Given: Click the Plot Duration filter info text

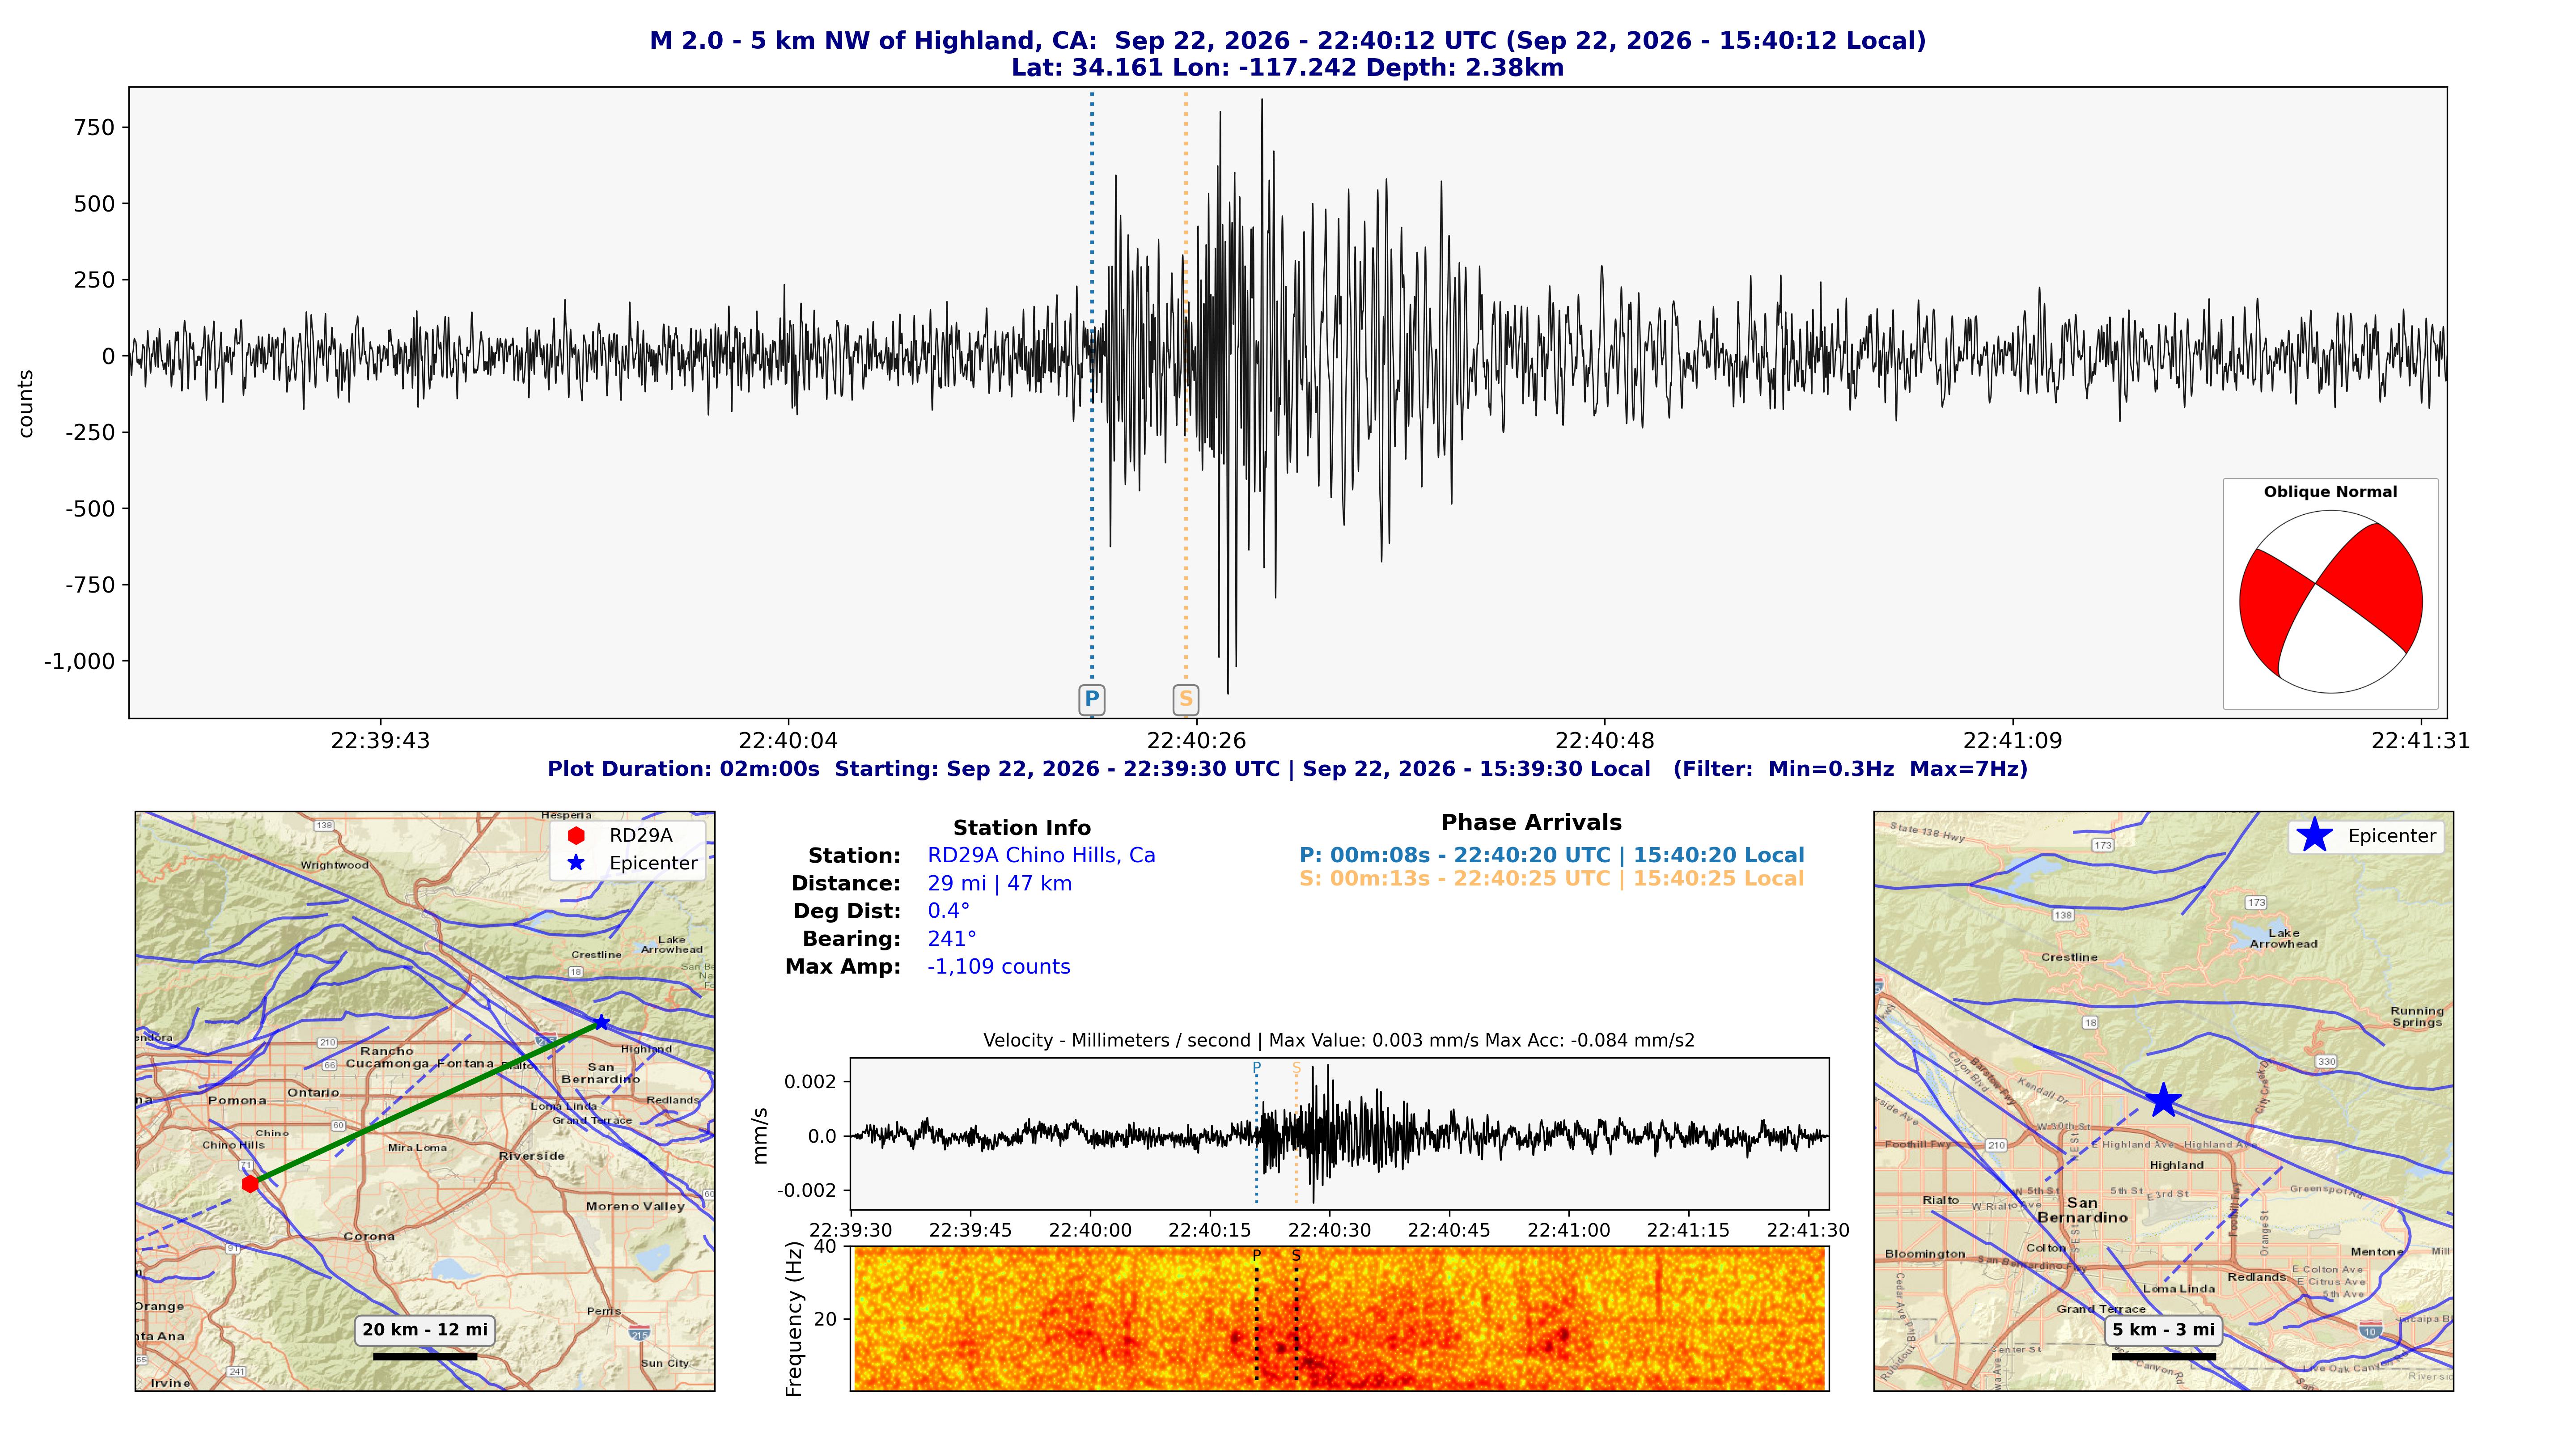Looking at the screenshot, I should [1287, 769].
